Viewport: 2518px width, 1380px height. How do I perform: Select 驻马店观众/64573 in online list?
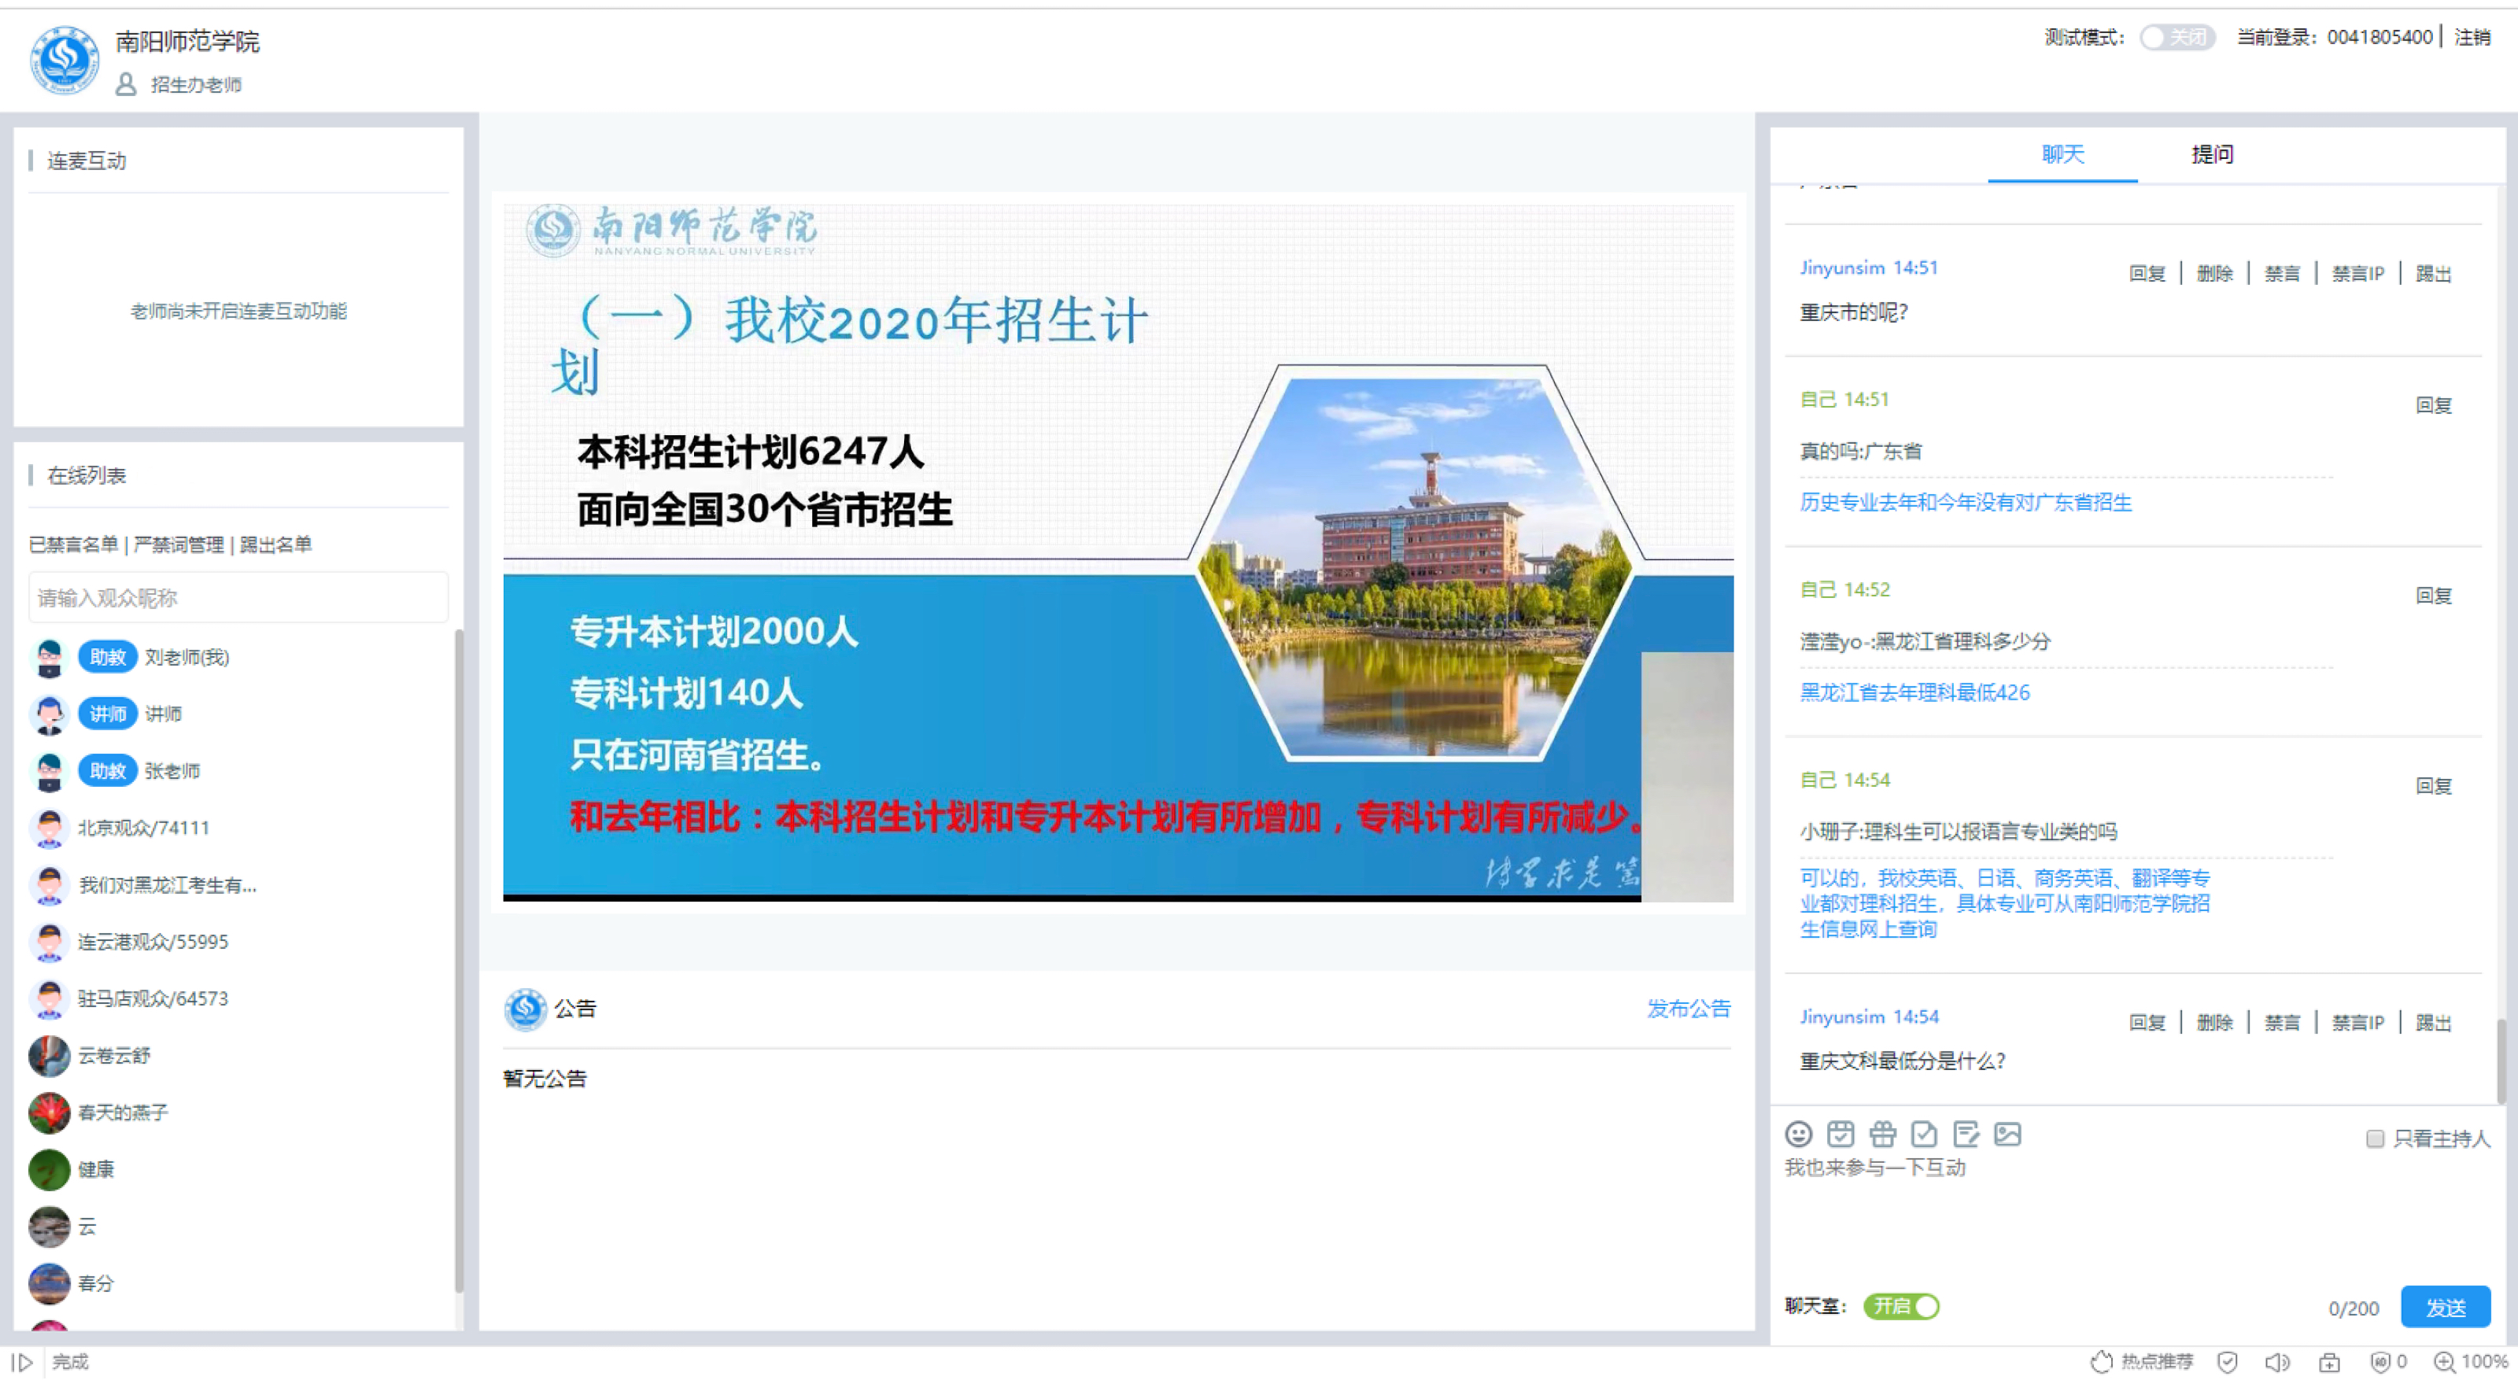(153, 998)
